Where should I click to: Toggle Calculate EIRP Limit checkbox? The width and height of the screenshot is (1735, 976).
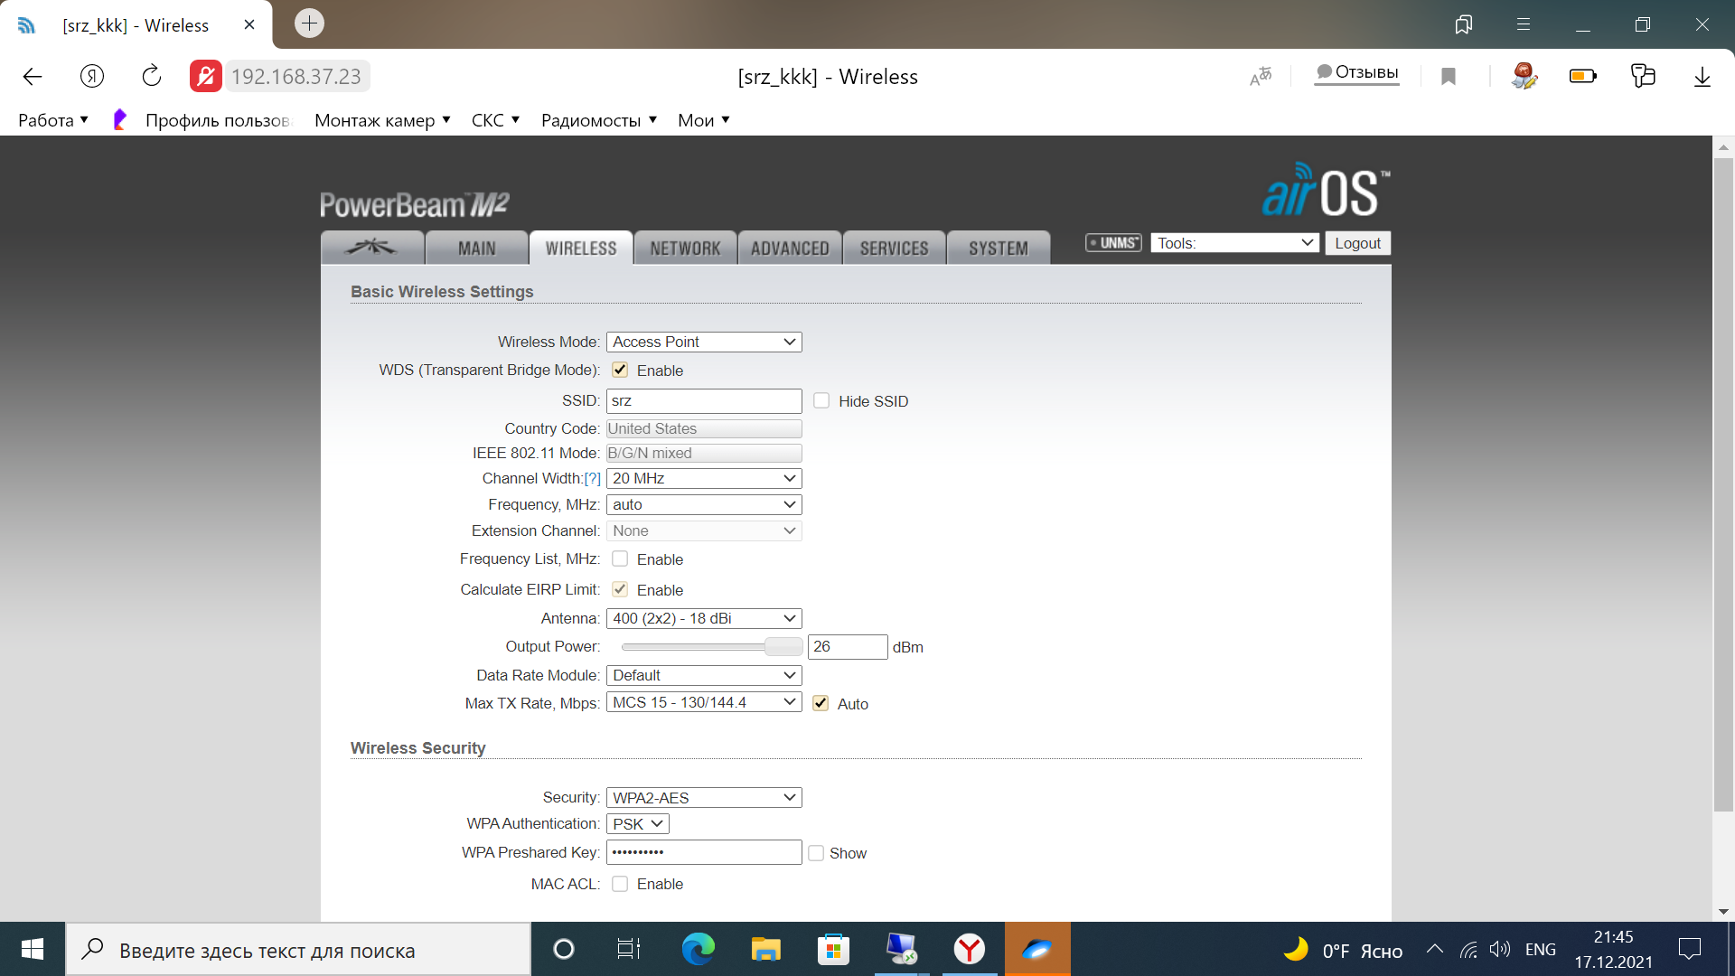620,589
